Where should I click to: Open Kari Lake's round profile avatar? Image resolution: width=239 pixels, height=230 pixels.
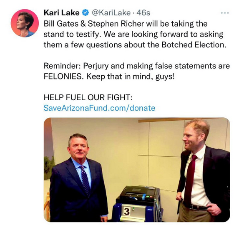[25, 23]
